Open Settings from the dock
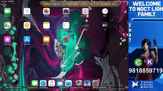 click(x=96, y=83)
